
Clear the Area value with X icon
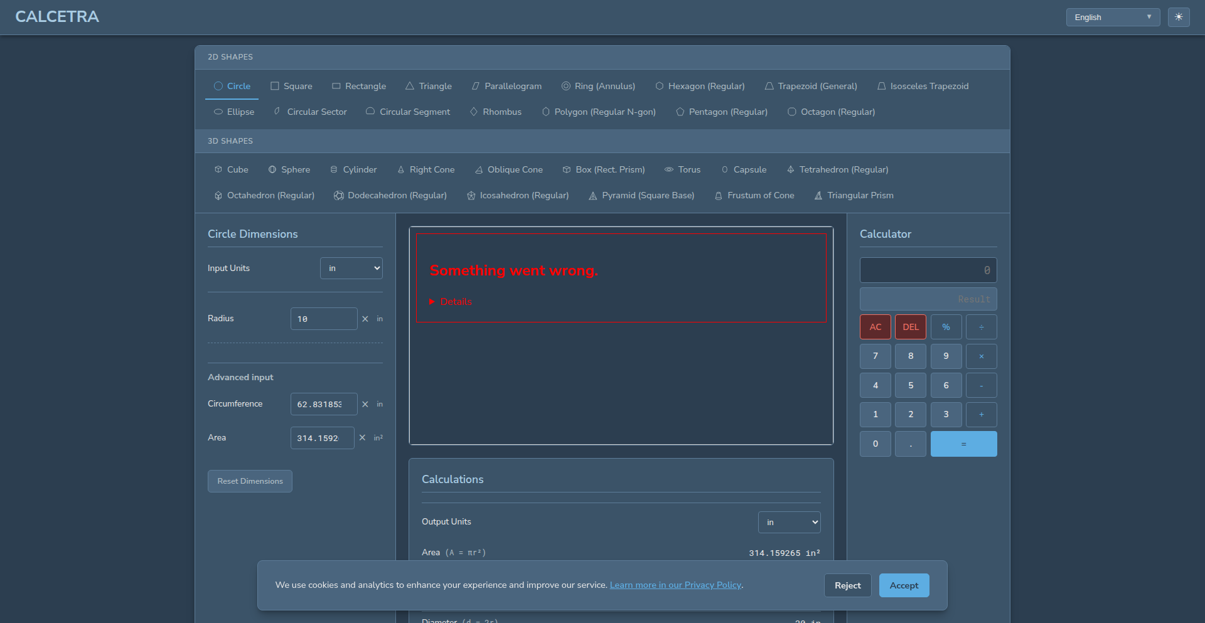point(362,438)
